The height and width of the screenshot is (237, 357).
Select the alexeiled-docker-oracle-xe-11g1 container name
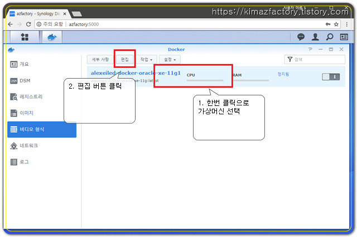[x=136, y=73]
